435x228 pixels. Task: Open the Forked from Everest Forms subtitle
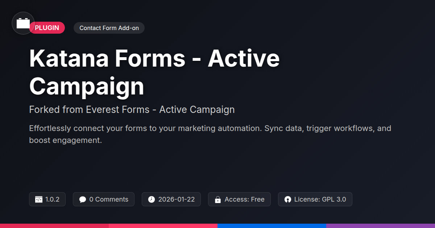pyautogui.click(x=132, y=109)
